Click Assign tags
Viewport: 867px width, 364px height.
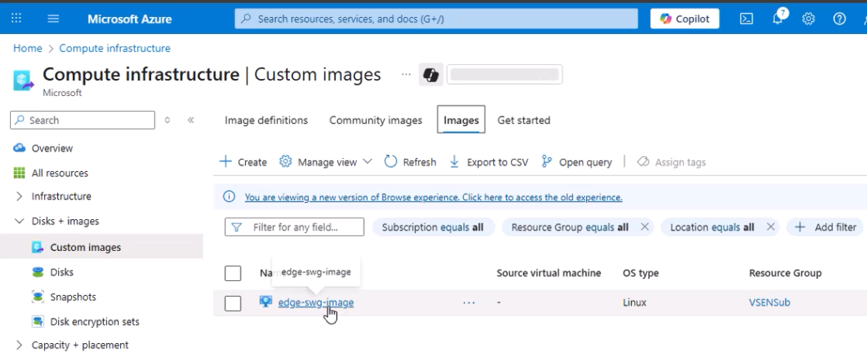(x=672, y=162)
